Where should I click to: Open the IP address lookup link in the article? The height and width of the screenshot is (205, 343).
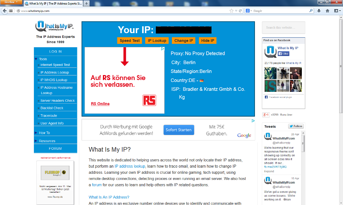[x=130, y=166]
